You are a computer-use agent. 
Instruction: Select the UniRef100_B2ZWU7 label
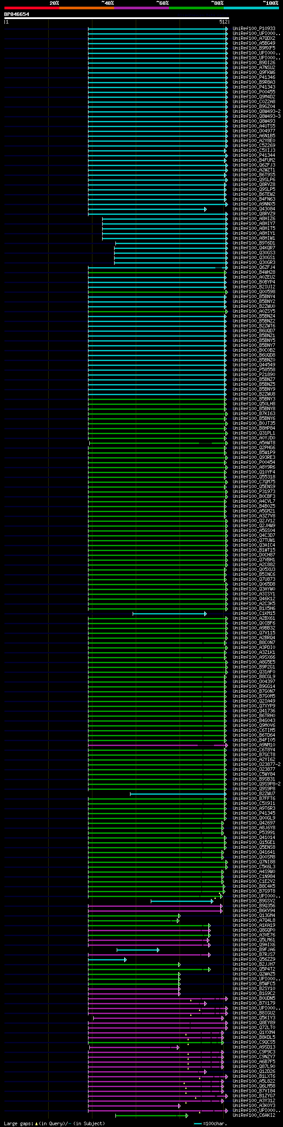254,794
